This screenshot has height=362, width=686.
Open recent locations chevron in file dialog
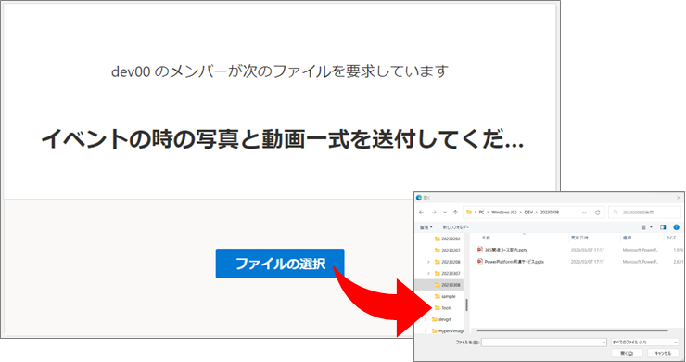pos(445,213)
